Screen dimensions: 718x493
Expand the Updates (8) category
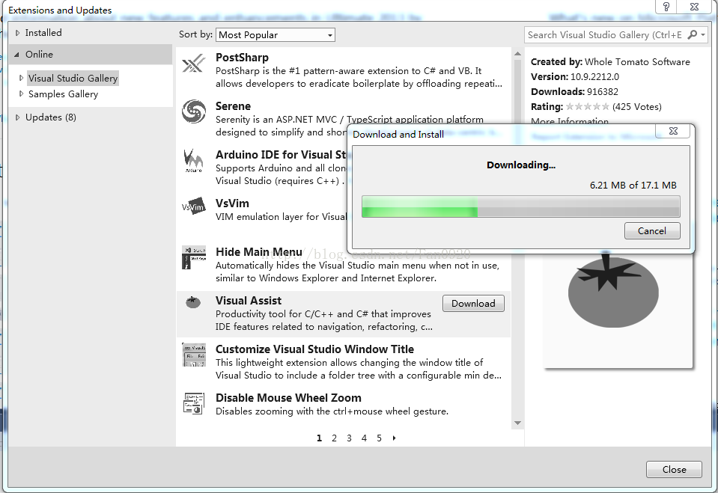pyautogui.click(x=17, y=117)
